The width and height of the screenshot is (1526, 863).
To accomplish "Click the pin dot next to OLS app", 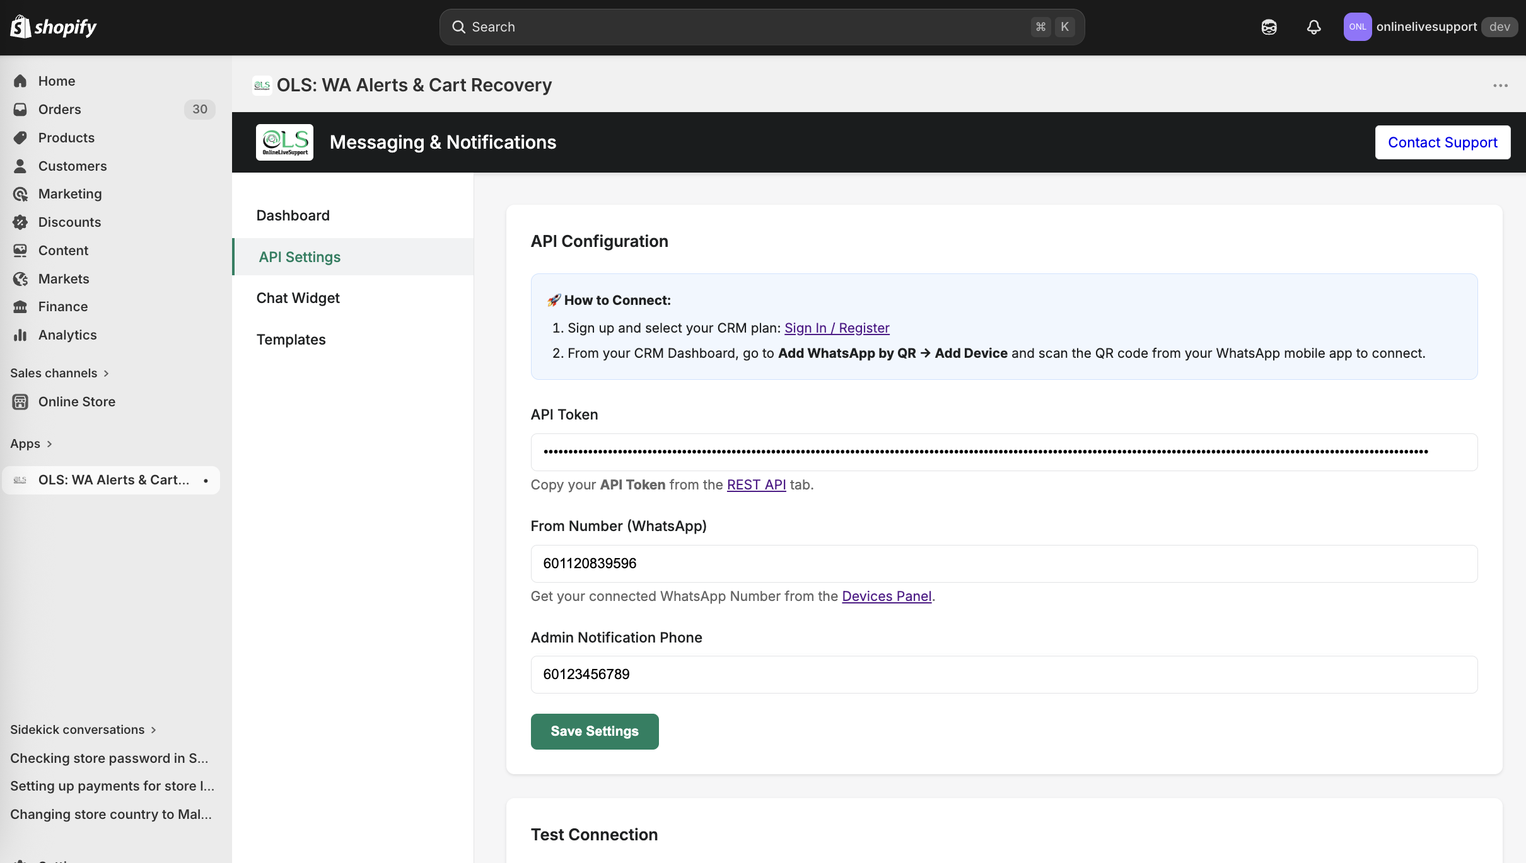I will coord(206,481).
